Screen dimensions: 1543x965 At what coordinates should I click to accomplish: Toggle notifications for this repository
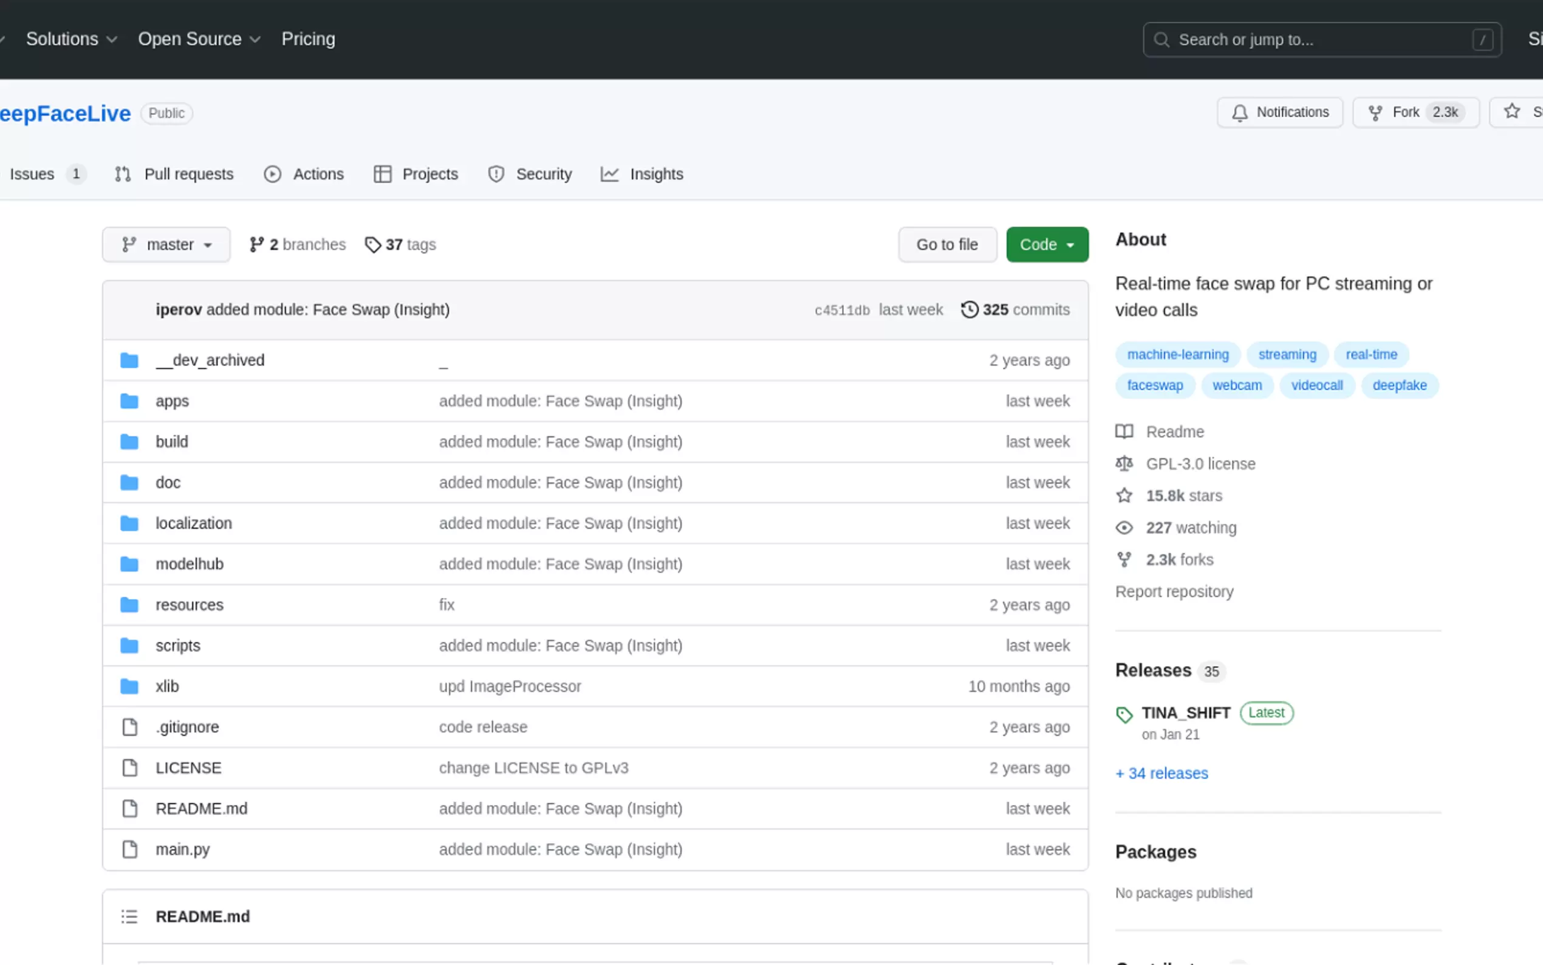[x=1279, y=112]
